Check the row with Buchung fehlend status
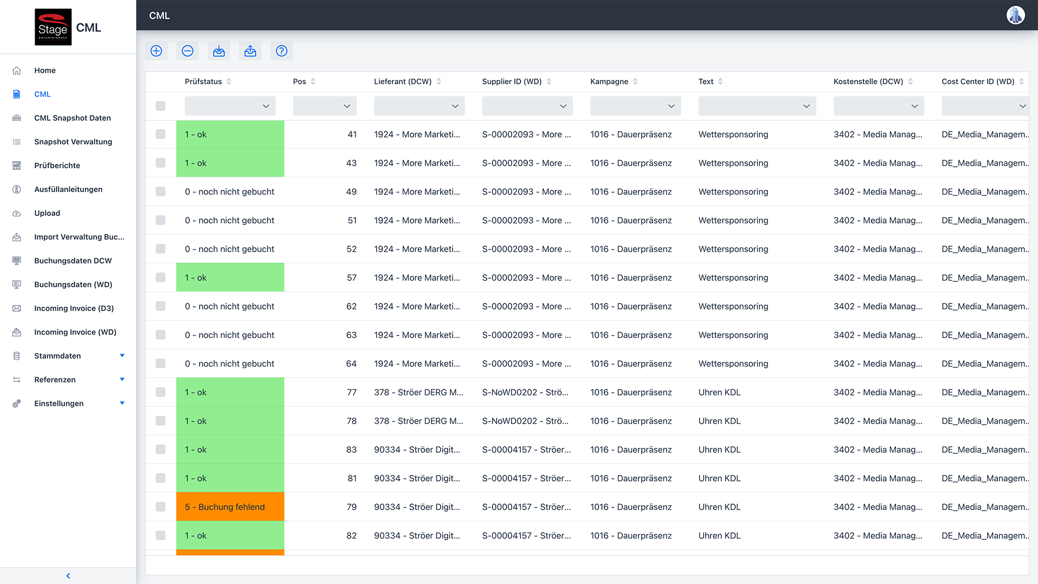Viewport: 1038px width, 584px height. (161, 507)
